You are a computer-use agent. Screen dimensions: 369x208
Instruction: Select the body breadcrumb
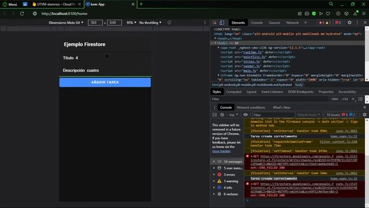(x=299, y=85)
